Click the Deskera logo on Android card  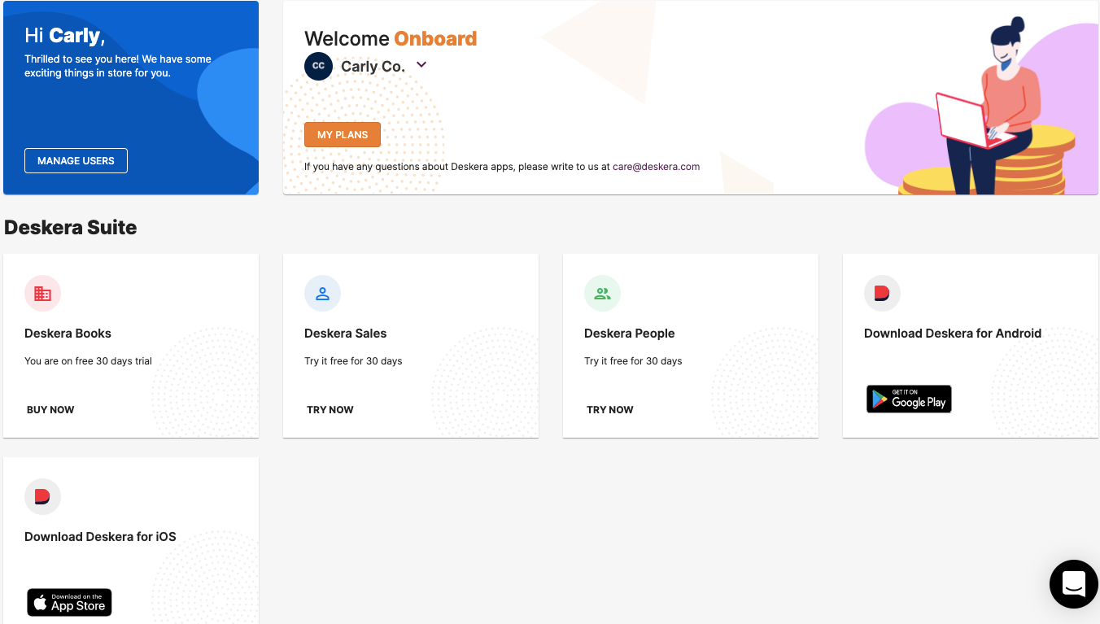pos(882,294)
